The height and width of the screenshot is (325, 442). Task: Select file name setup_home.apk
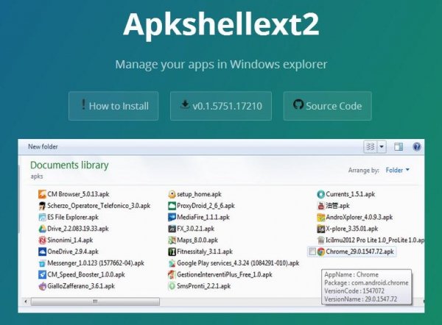tap(199, 194)
